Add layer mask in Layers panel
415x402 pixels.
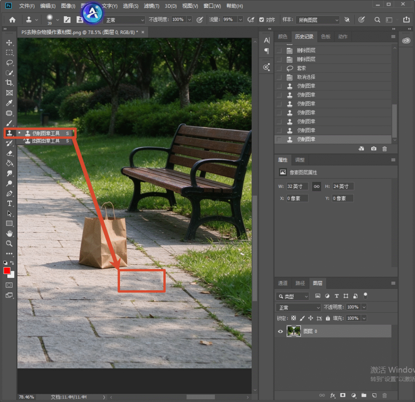tap(343, 396)
